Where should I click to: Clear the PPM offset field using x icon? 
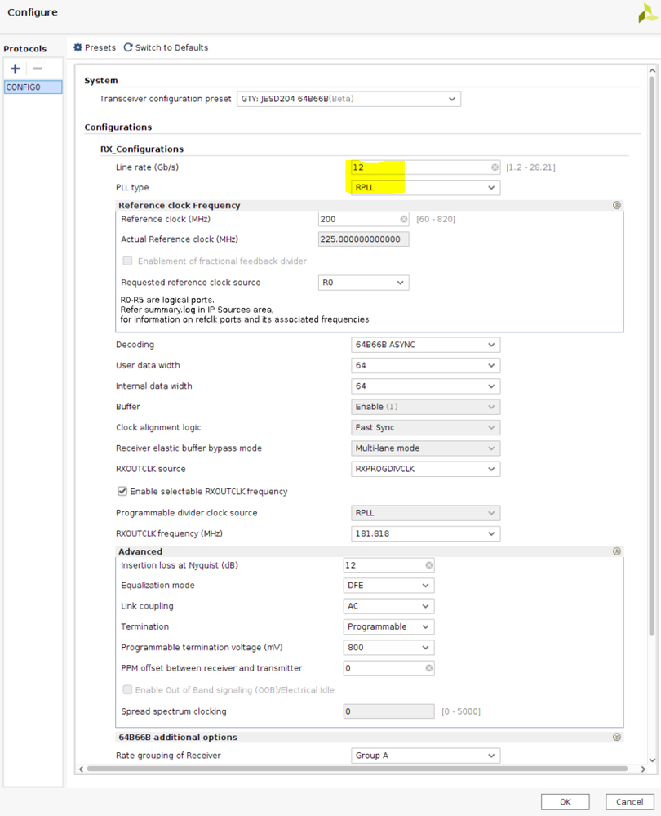tap(429, 668)
